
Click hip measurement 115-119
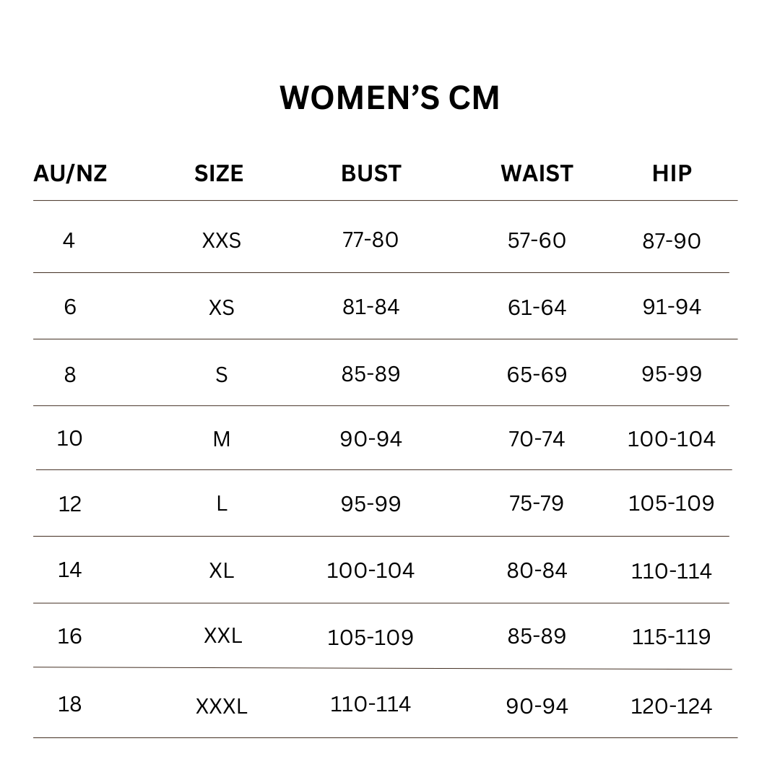click(672, 637)
